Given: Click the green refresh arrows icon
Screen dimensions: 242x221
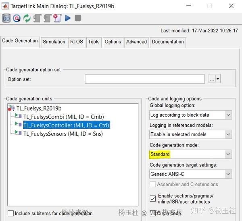Looking at the screenshot, I should click(27, 18).
